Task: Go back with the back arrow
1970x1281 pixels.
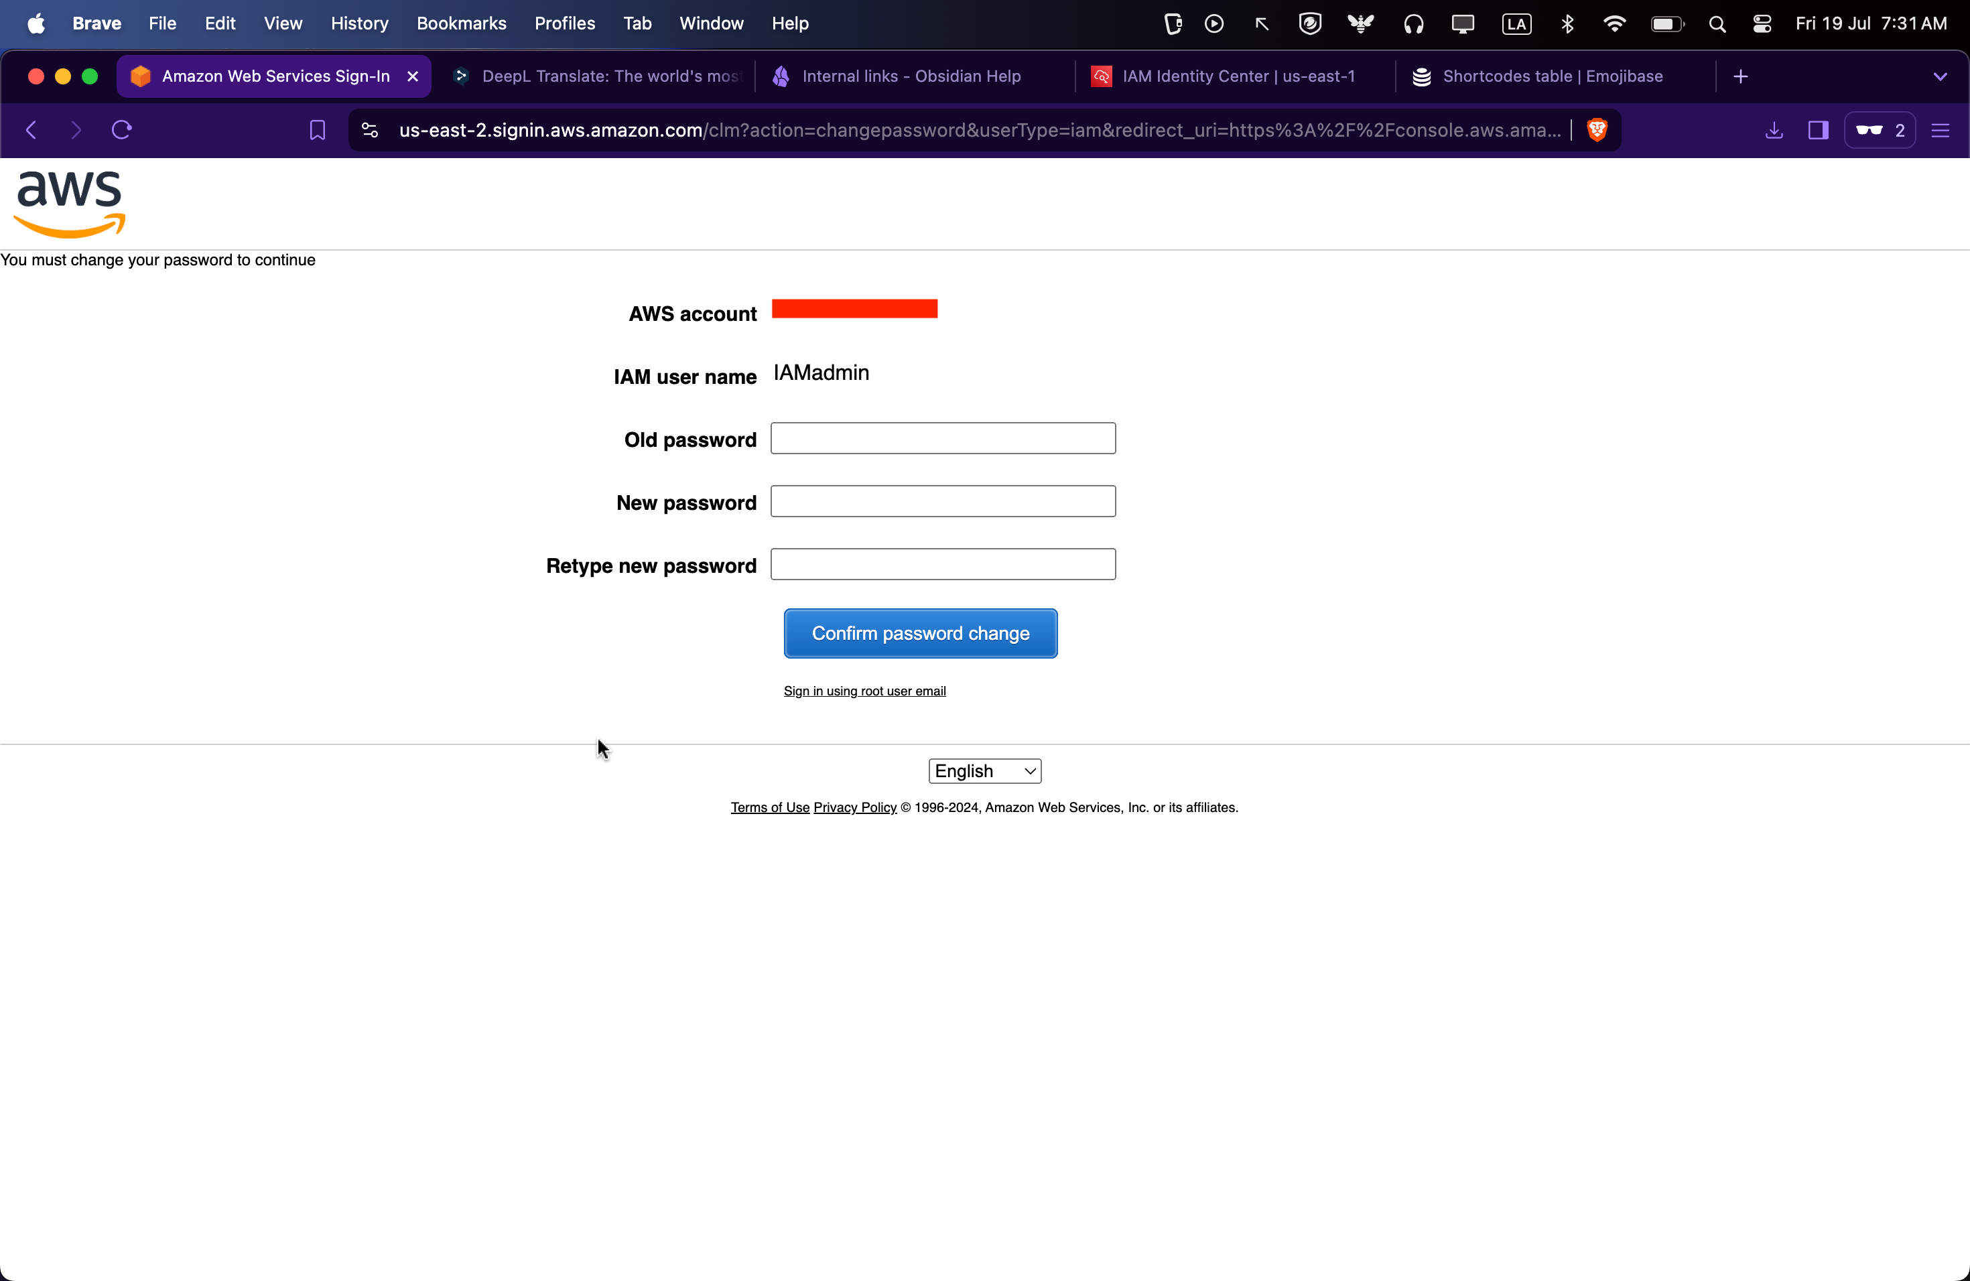Action: 31,130
